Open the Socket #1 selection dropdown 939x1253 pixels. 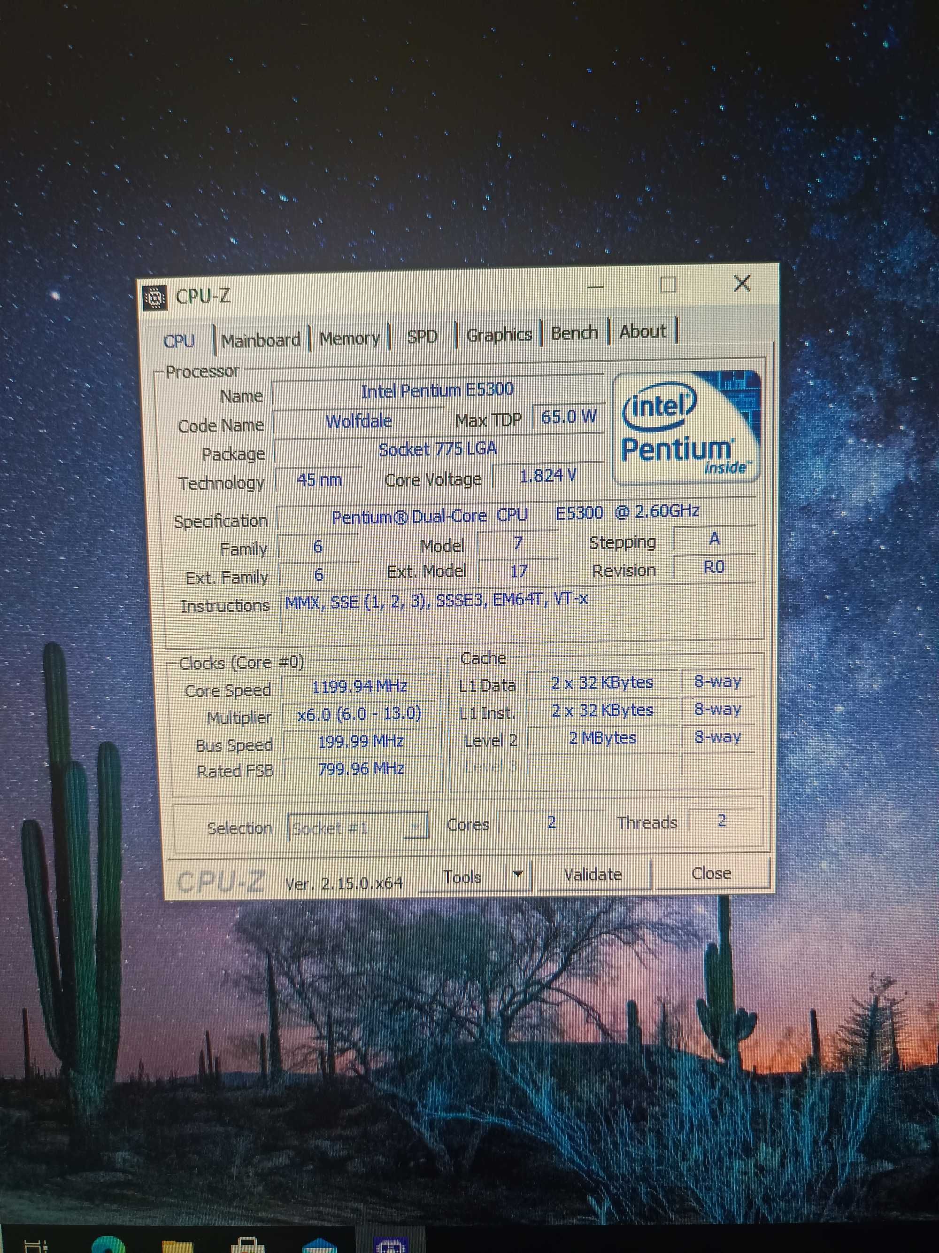point(358,828)
